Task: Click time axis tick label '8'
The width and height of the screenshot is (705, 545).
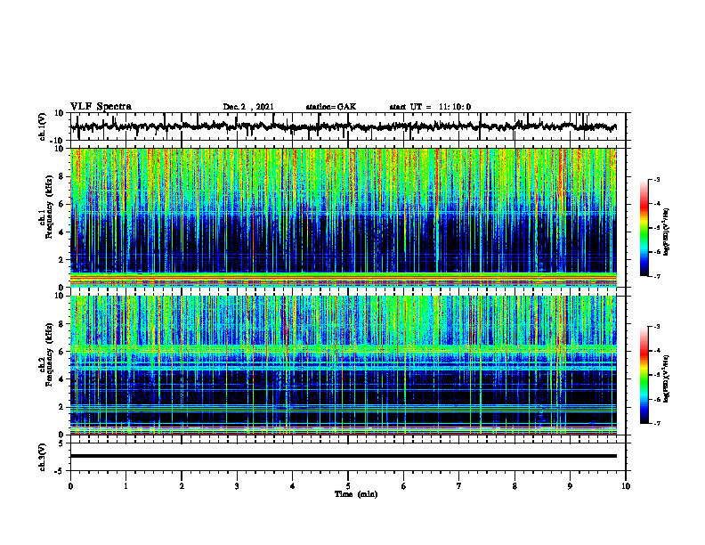Action: (x=515, y=486)
